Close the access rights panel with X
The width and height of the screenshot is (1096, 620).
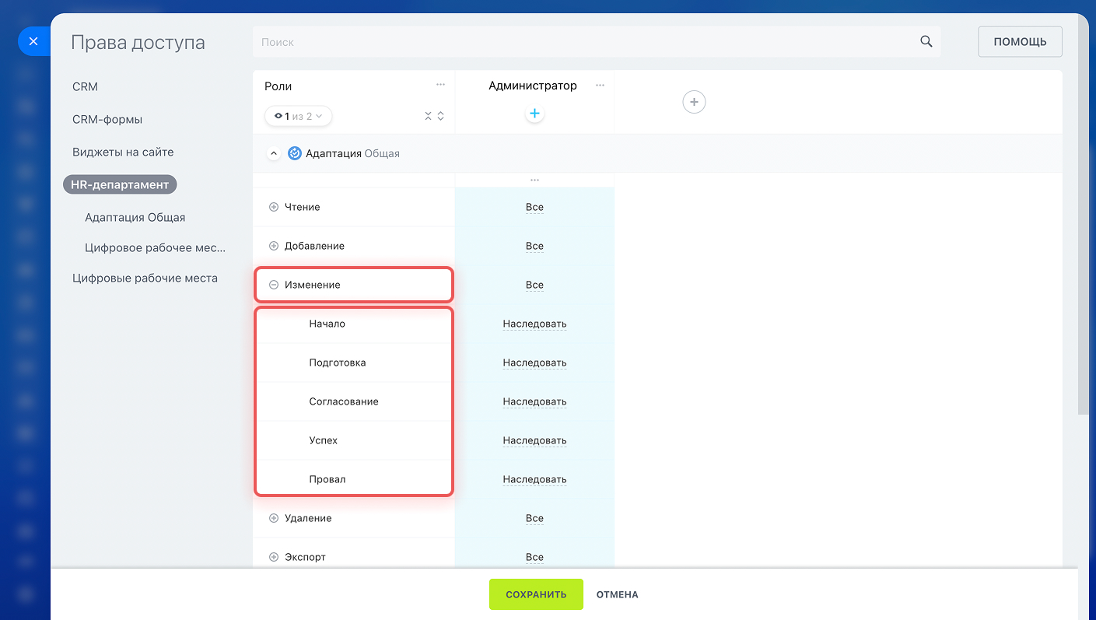(33, 42)
